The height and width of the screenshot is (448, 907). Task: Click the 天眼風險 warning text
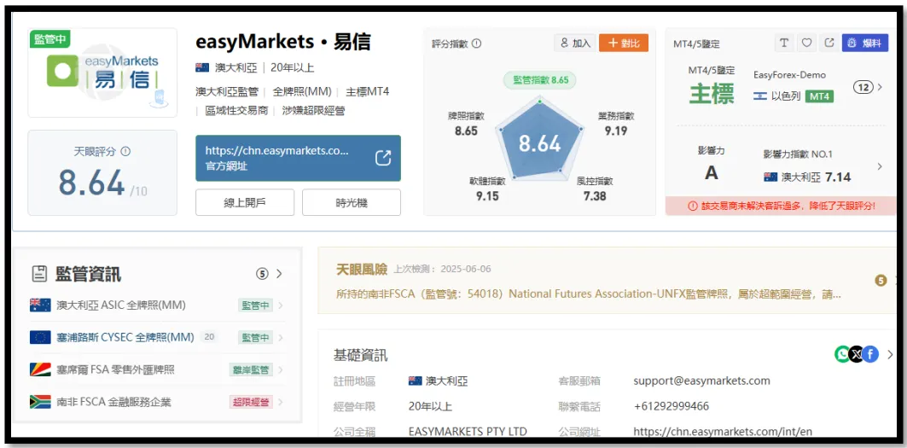(x=589, y=294)
